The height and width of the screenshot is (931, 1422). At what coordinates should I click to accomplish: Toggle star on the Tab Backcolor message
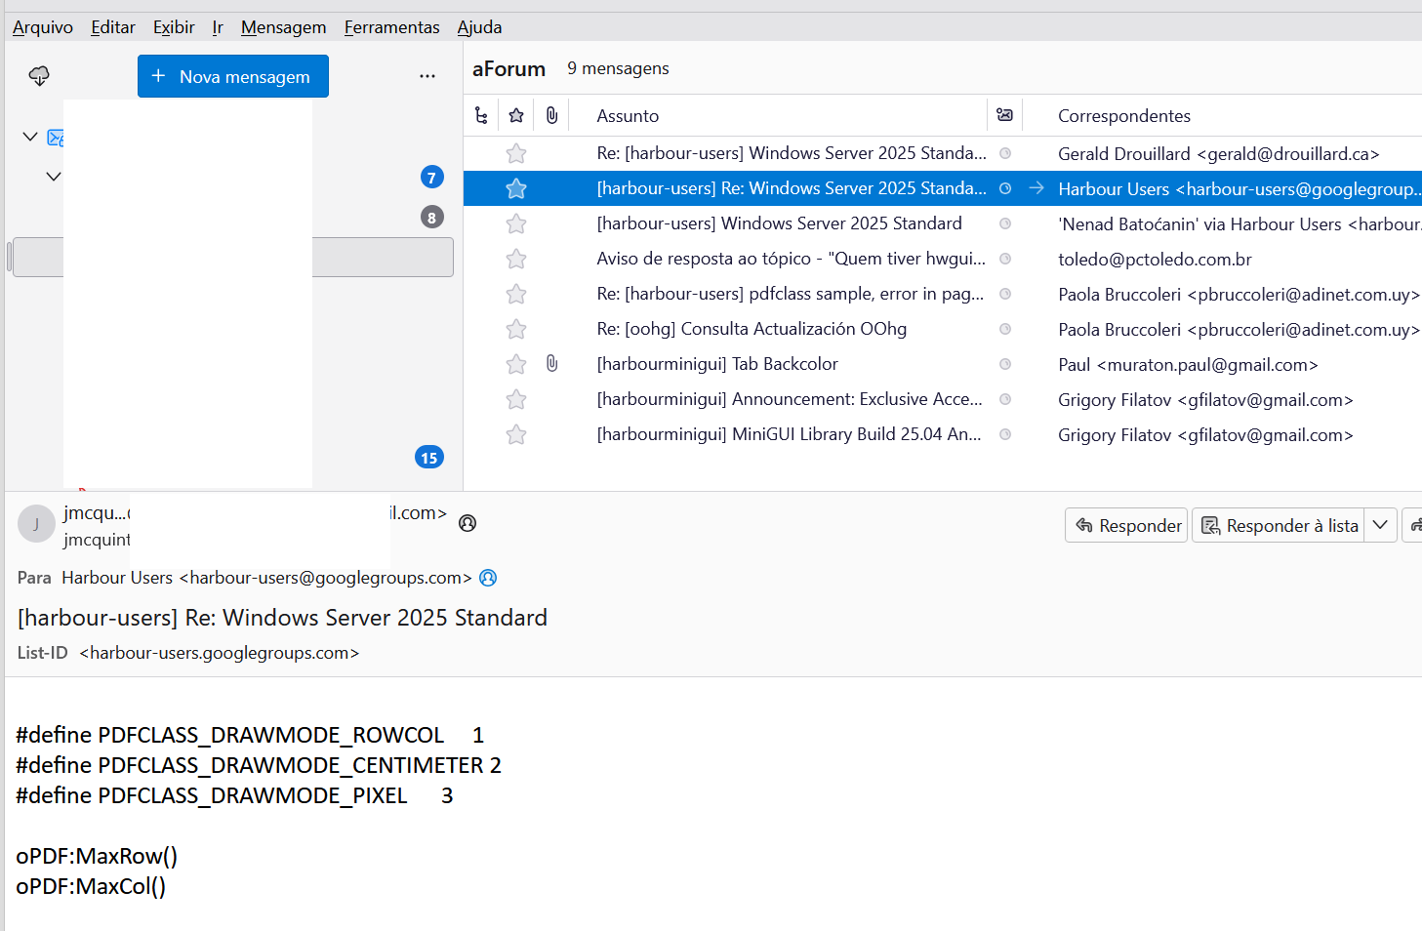point(516,364)
